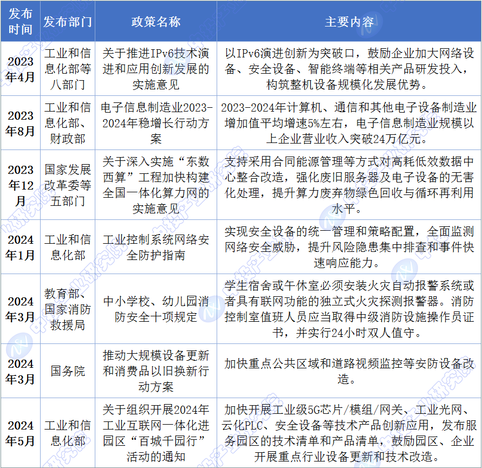Click the 2023年12月 date cell

click(21, 185)
